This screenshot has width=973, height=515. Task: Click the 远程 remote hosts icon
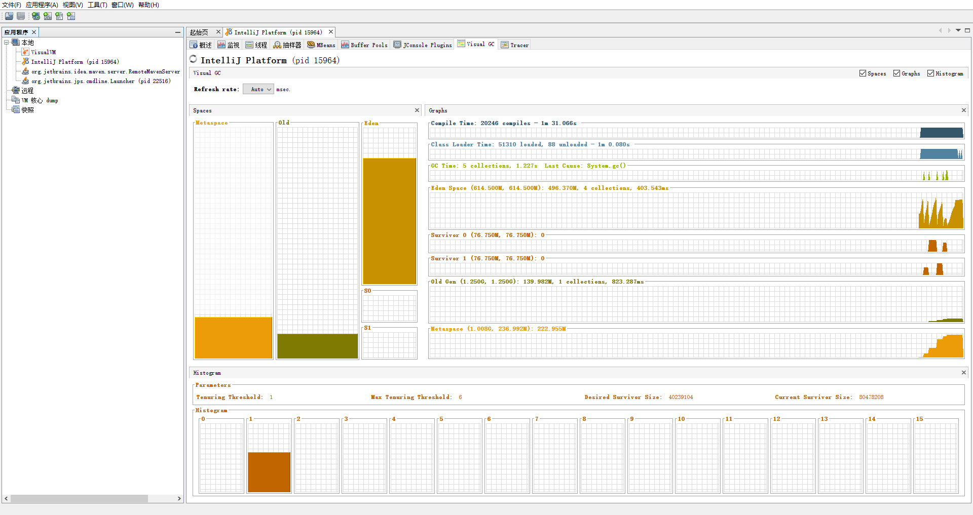tap(16, 91)
